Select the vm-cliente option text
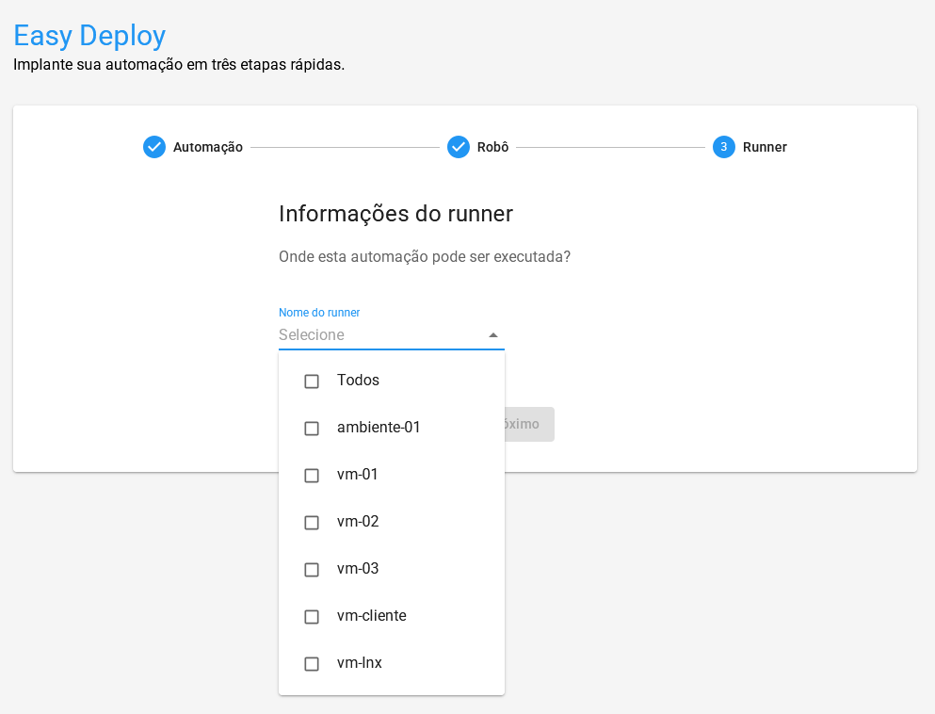This screenshot has height=714, width=935. pos(371,616)
